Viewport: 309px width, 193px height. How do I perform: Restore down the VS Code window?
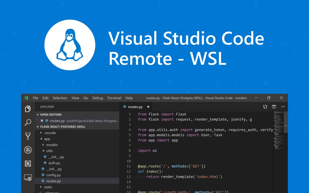(269, 98)
